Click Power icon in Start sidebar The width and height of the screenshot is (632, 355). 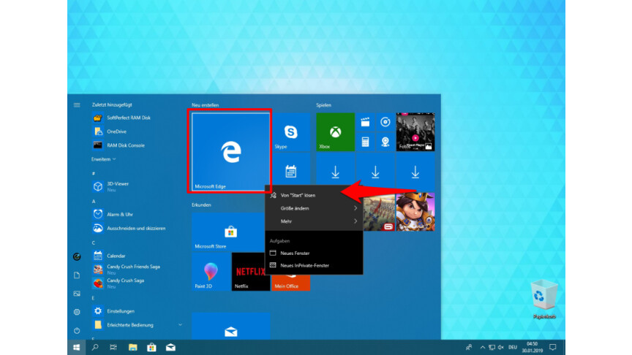(x=77, y=330)
